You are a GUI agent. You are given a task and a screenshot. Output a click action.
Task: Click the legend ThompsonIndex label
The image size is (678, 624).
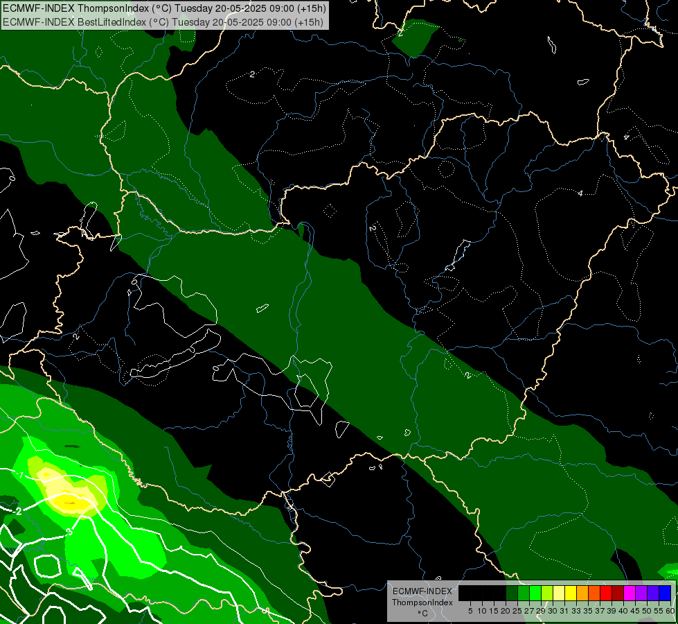(x=422, y=603)
